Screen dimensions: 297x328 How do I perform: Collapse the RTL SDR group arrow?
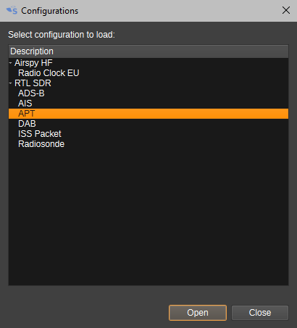pyautogui.click(x=11, y=83)
